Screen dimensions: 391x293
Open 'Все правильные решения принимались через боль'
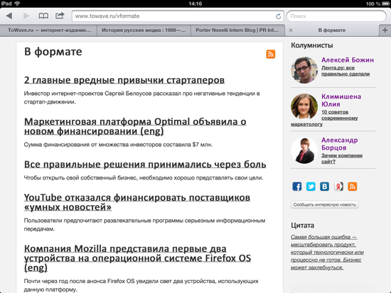pyautogui.click(x=145, y=165)
